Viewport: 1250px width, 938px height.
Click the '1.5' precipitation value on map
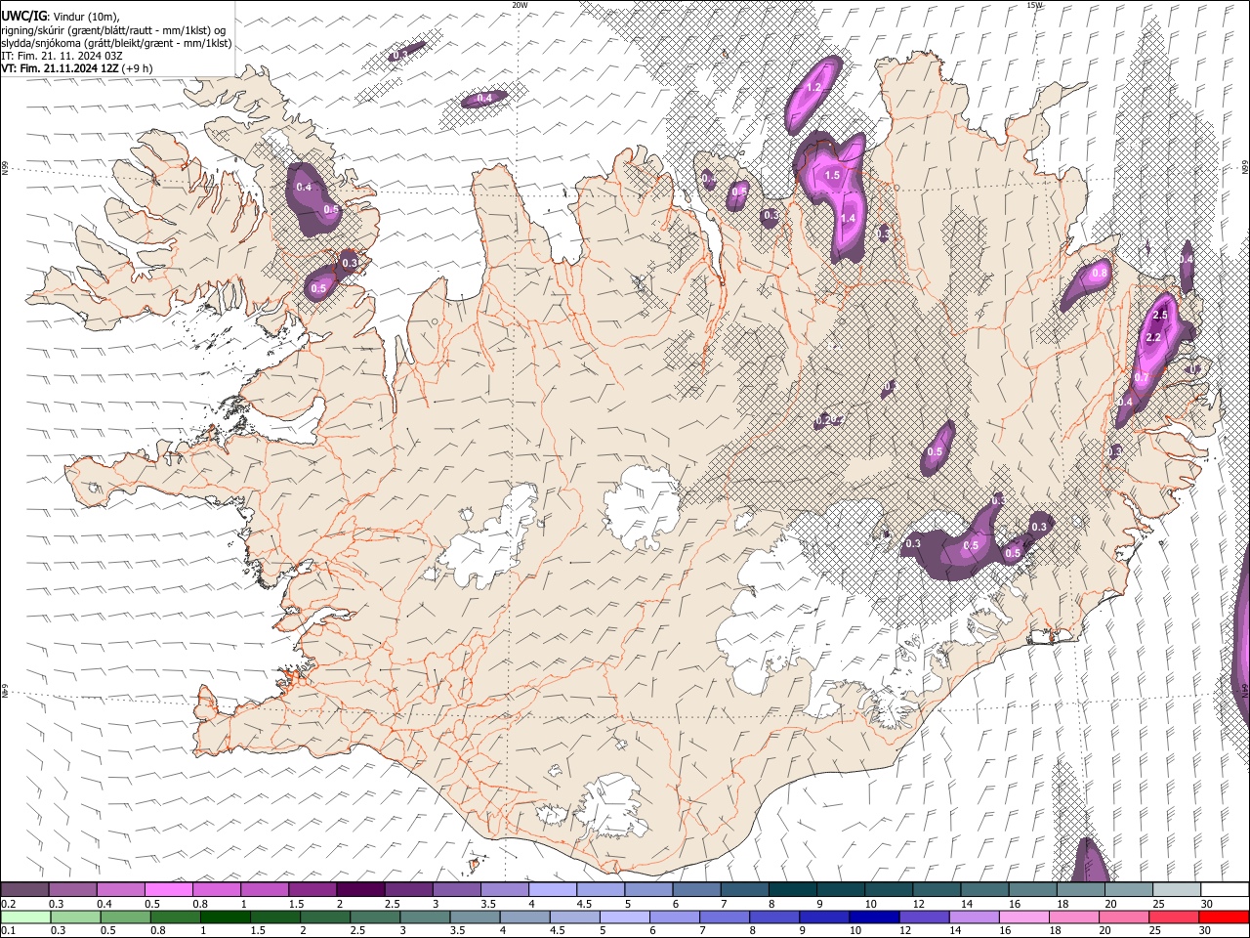click(x=832, y=176)
